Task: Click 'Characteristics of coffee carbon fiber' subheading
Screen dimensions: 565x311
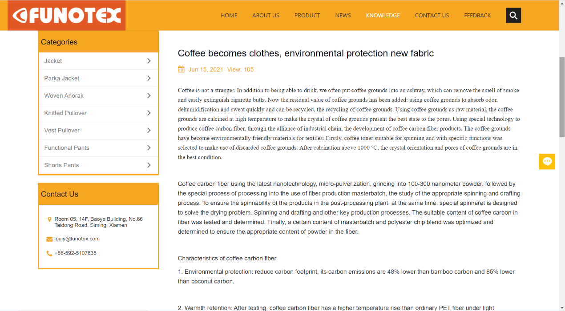Action: click(x=227, y=259)
